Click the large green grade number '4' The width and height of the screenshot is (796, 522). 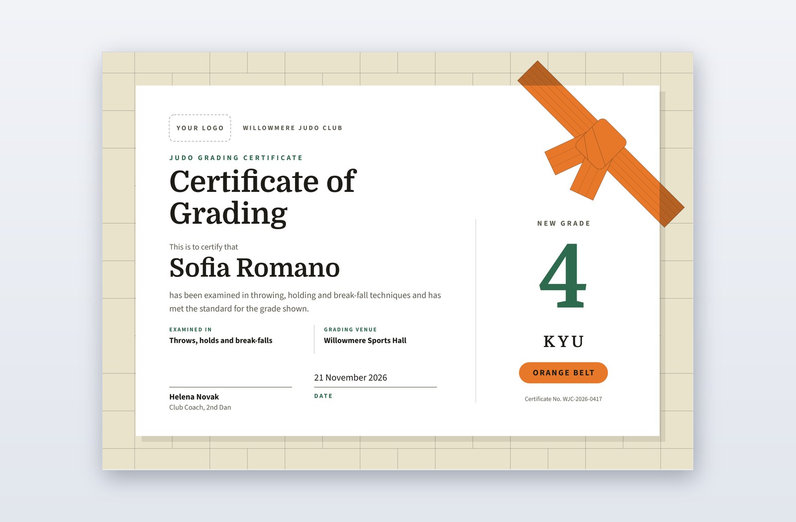coord(563,275)
